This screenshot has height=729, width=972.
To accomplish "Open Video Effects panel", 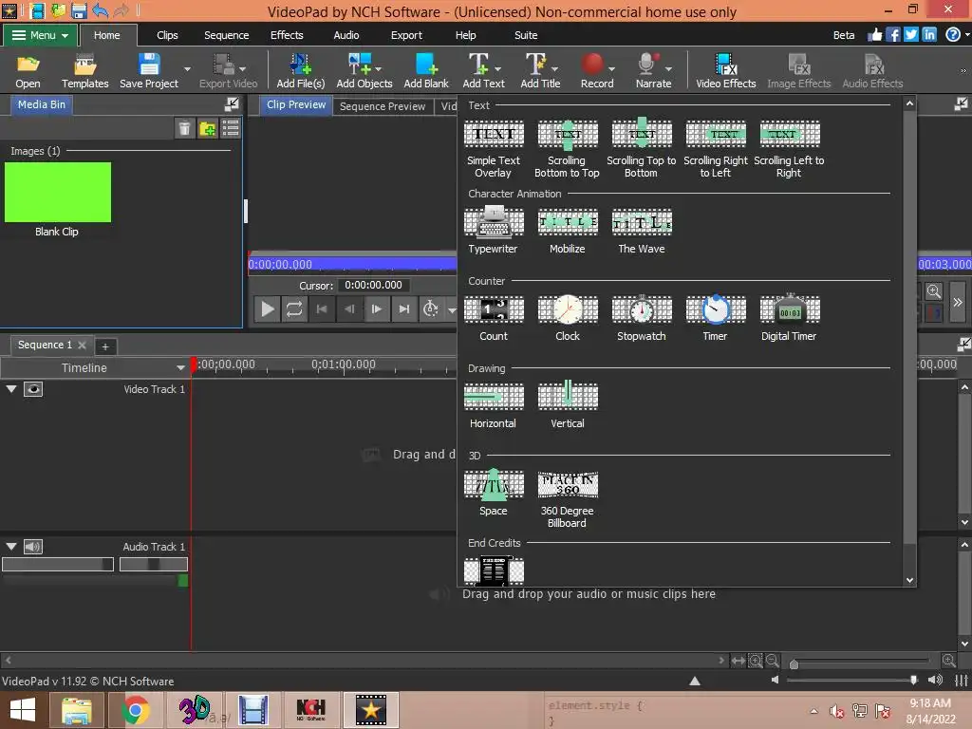I will (726, 71).
